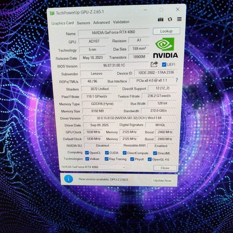Click the Driver Date field Sep 09, 2025
Viewport: 233px width, 233px height.
click(x=100, y=125)
